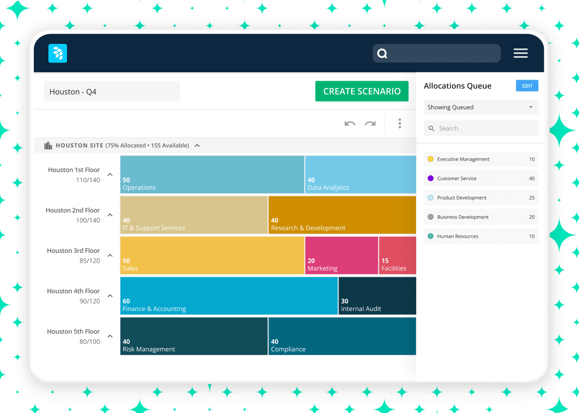Click the purple Customer Service color dot
This screenshot has width=579, height=413.
pos(430,178)
